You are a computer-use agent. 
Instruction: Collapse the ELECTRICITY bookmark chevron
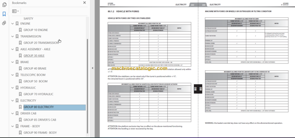coord(13,101)
